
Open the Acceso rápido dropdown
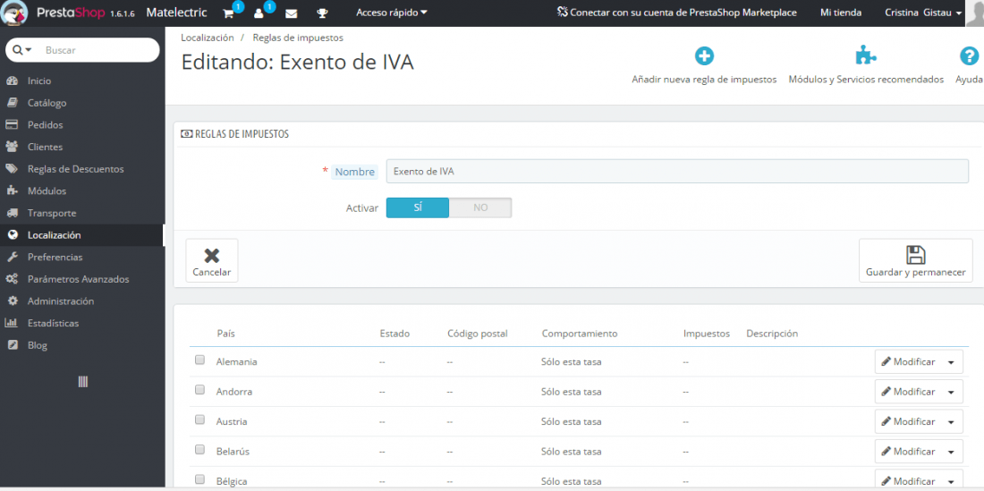coord(392,12)
